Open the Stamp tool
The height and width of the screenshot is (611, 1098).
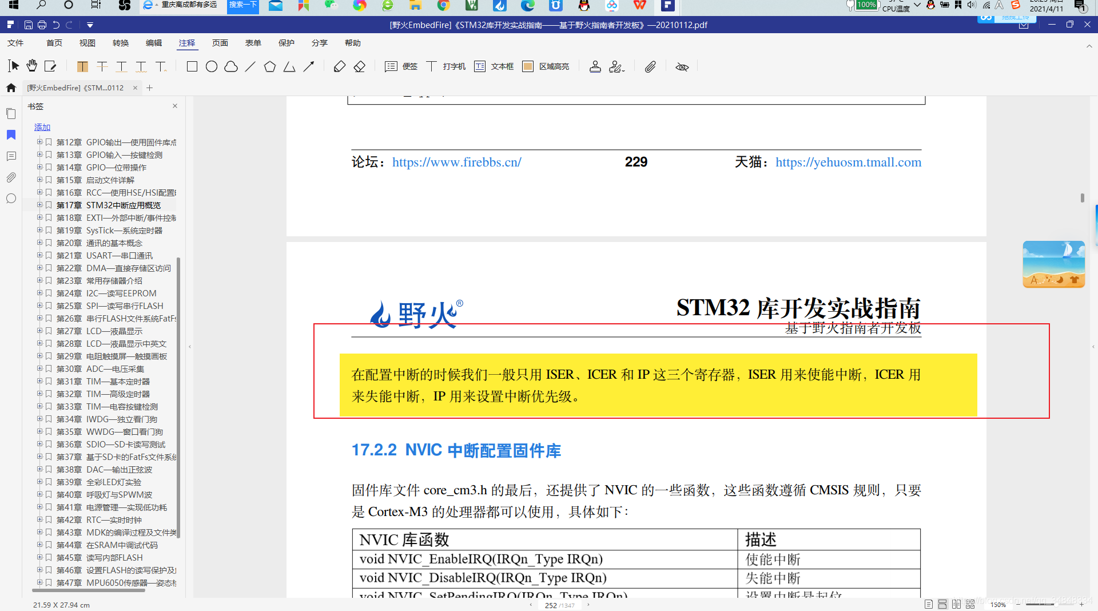coord(595,66)
